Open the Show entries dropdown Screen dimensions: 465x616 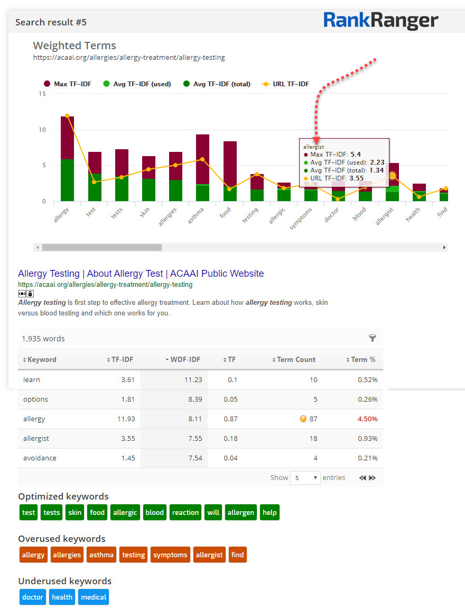[306, 478]
